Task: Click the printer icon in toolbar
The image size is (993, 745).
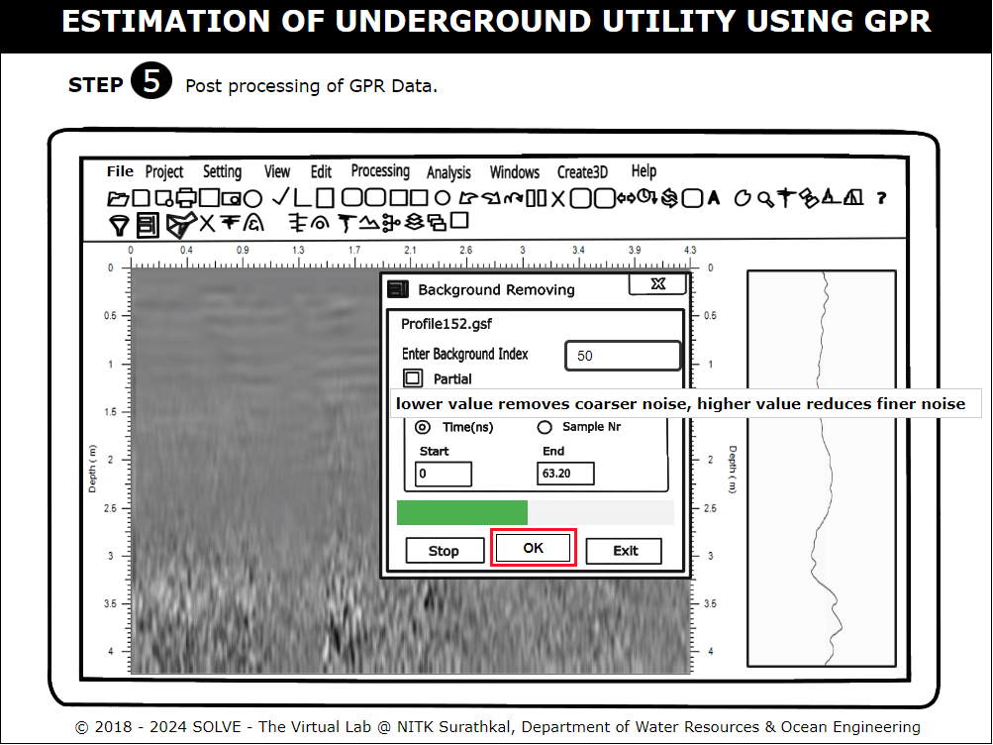Action: (x=187, y=198)
